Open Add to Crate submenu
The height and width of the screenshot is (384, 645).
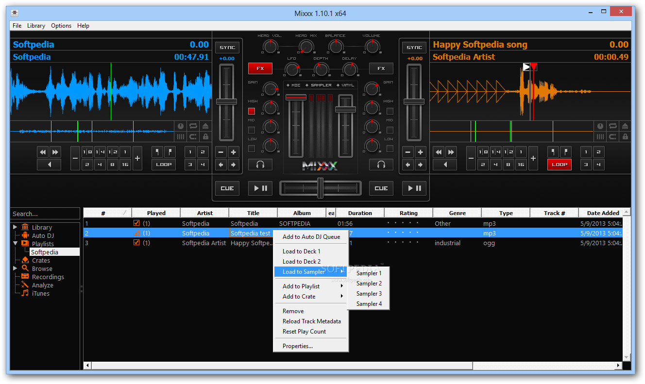311,297
